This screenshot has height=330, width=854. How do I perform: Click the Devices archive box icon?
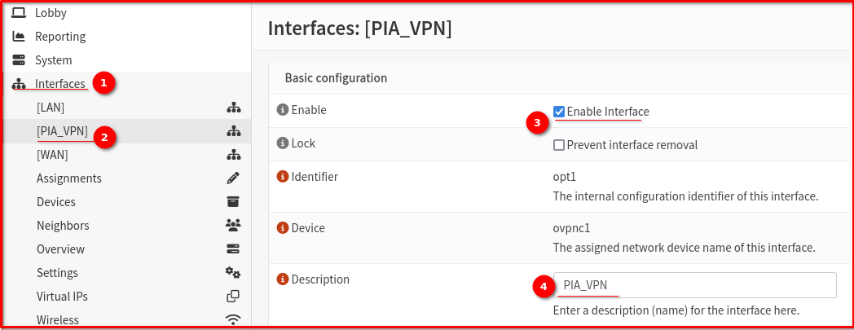pos(234,201)
